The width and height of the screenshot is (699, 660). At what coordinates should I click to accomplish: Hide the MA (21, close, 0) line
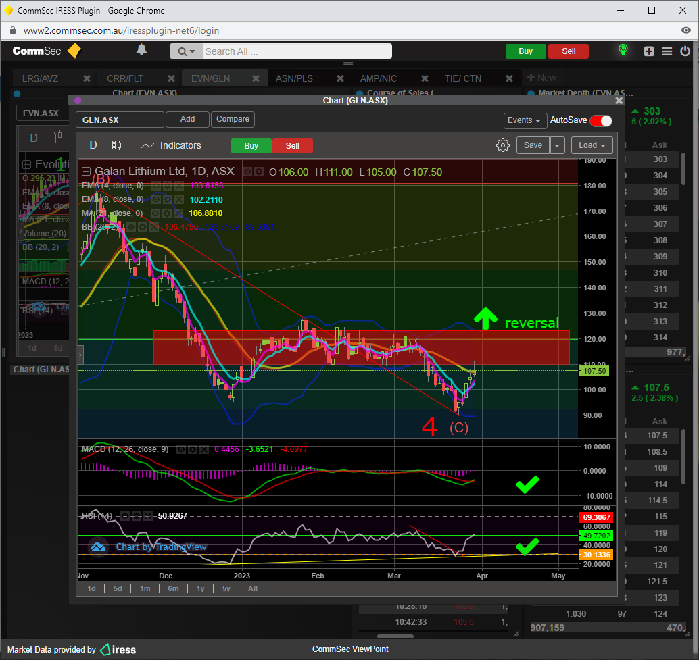pyautogui.click(x=155, y=213)
